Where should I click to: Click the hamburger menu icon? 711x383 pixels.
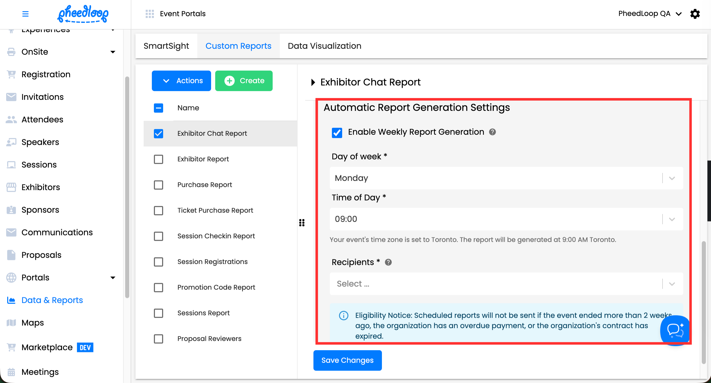point(25,14)
